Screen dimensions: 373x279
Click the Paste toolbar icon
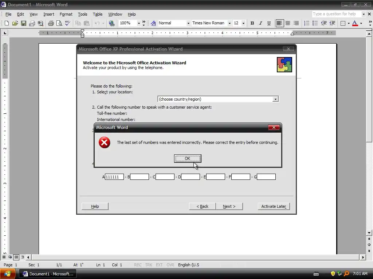(87, 23)
